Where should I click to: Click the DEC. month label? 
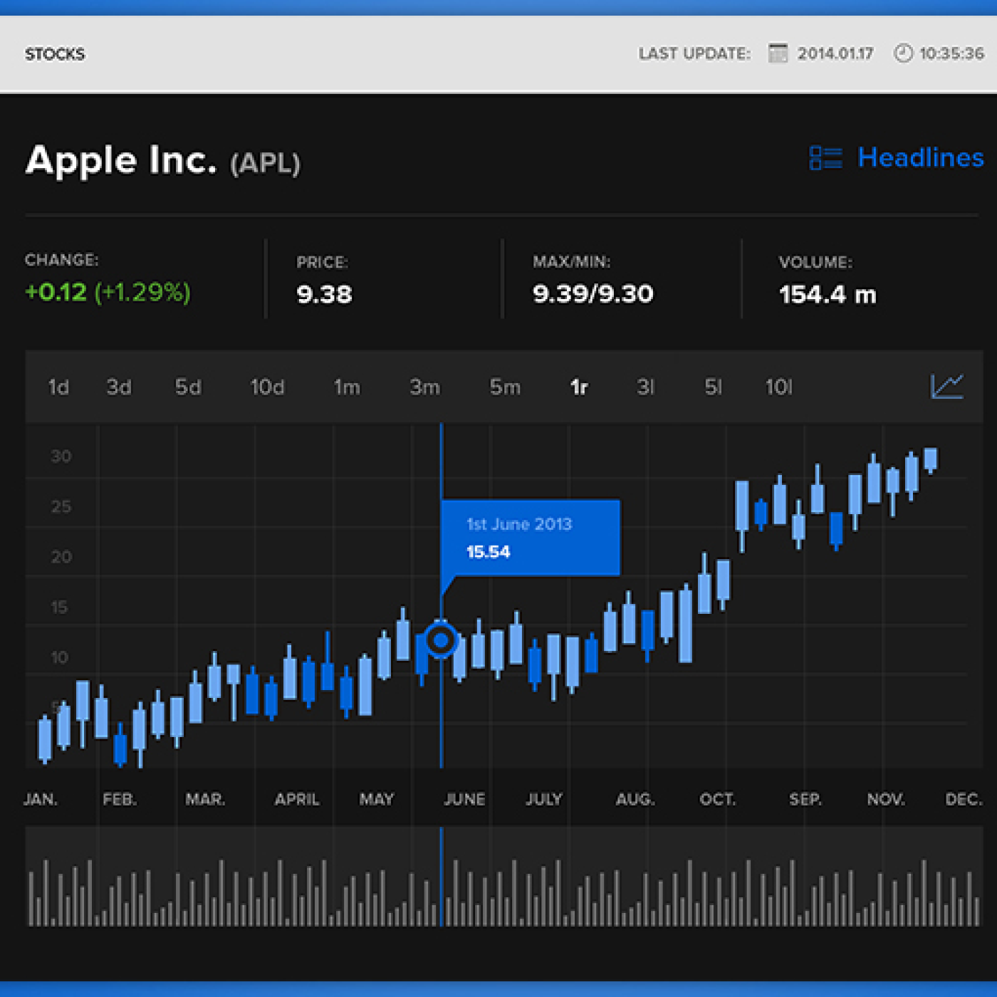[x=964, y=800]
